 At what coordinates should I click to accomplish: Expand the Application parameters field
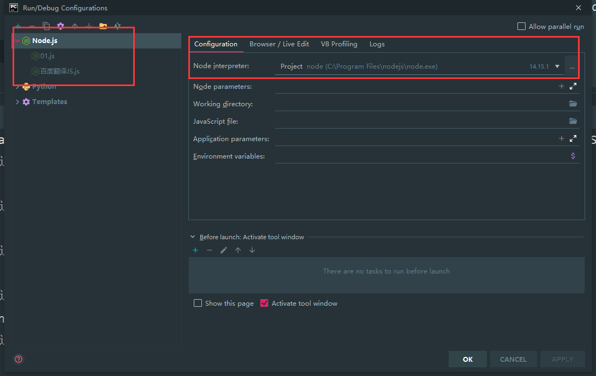[573, 138]
